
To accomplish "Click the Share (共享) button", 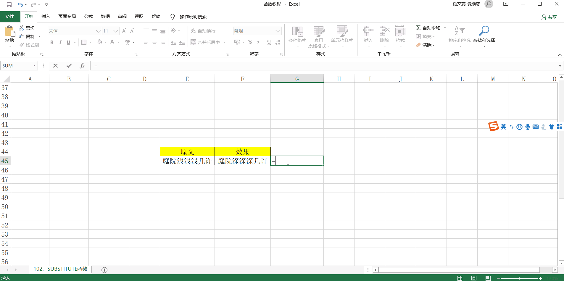I will 549,17.
